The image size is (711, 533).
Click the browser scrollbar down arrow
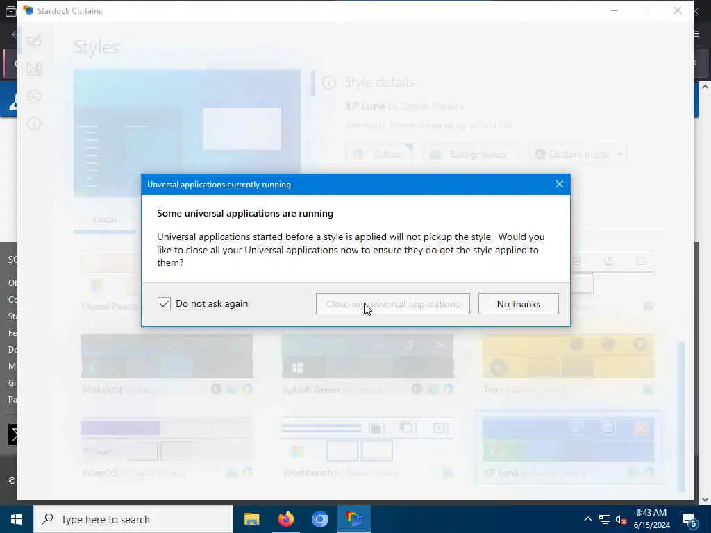(x=705, y=500)
